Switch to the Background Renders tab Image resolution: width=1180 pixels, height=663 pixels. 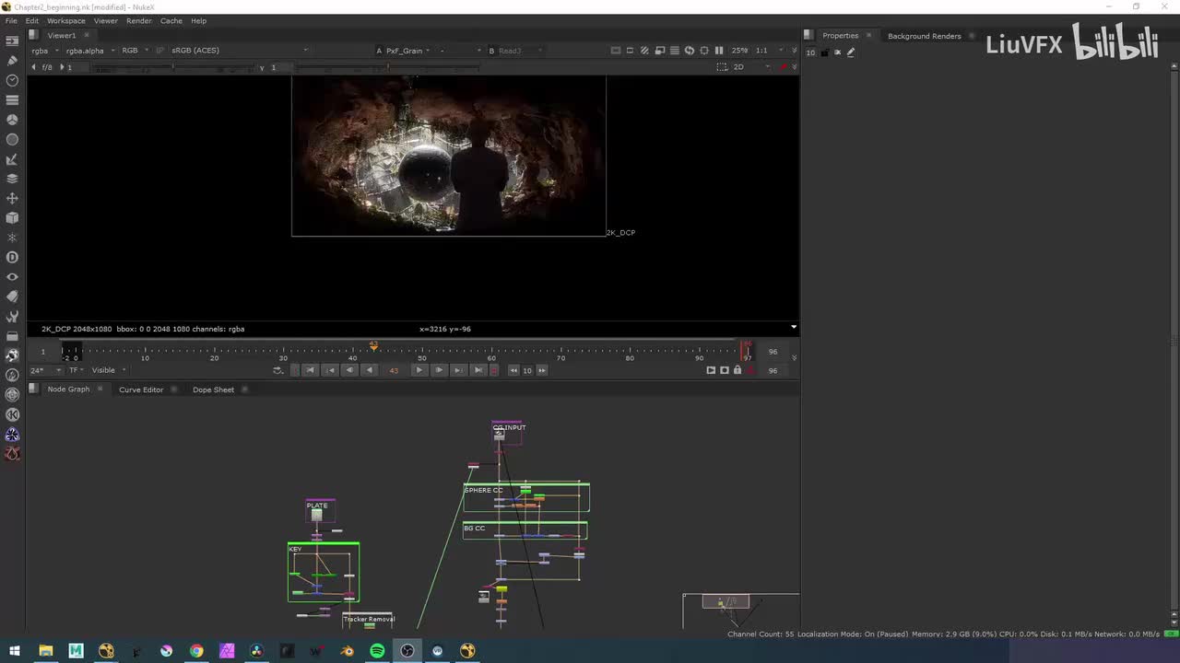click(x=924, y=36)
